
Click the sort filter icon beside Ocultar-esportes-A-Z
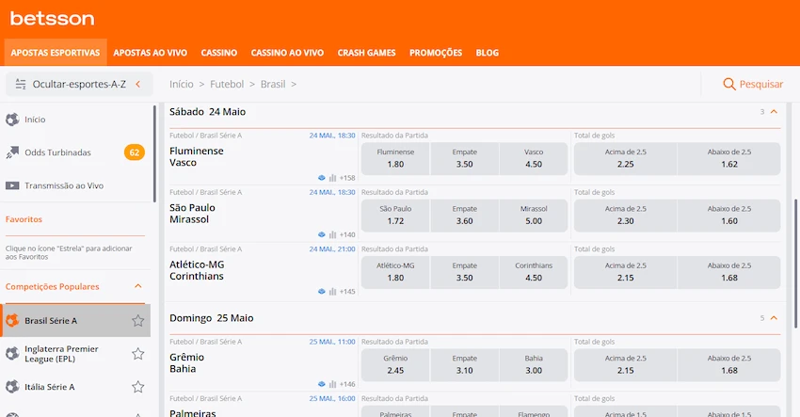click(x=21, y=84)
